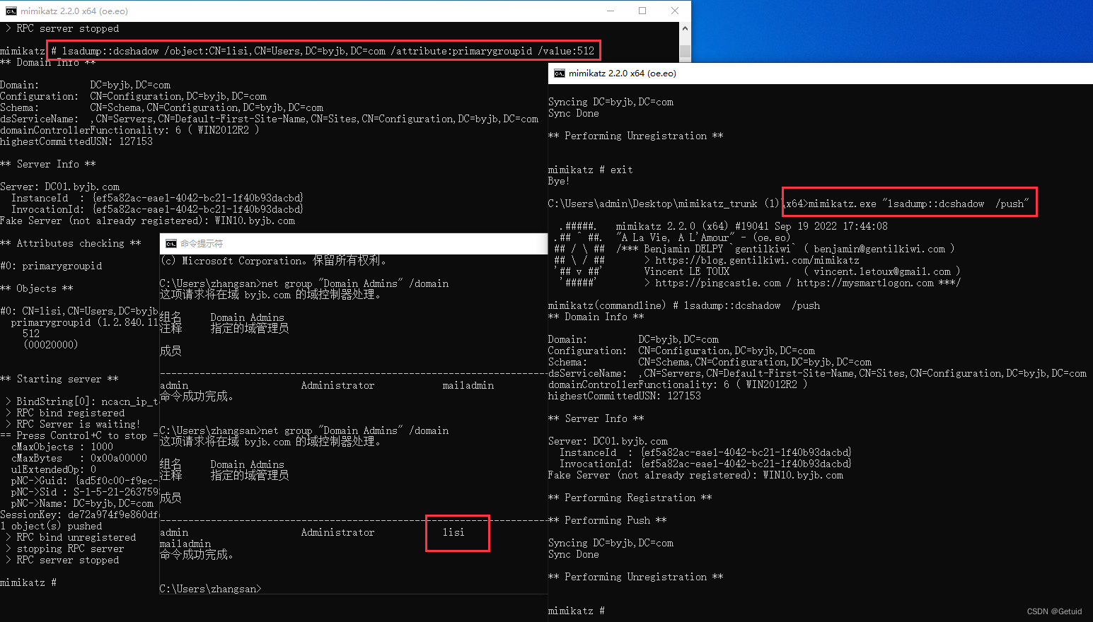
Task: Click 'RPC Server is waiting!' line
Action: (78, 424)
